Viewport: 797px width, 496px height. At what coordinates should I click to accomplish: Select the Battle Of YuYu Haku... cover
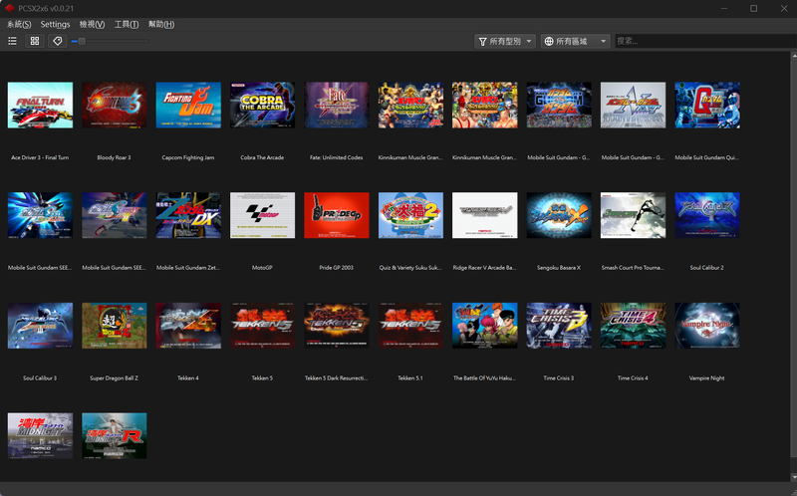coord(485,326)
